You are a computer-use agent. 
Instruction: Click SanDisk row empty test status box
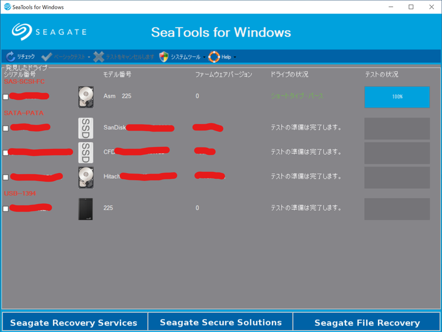(x=397, y=129)
